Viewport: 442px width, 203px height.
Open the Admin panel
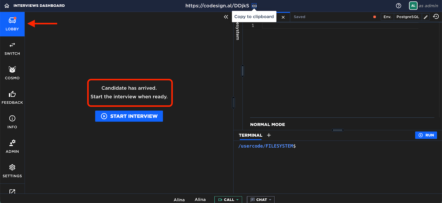pos(12,147)
